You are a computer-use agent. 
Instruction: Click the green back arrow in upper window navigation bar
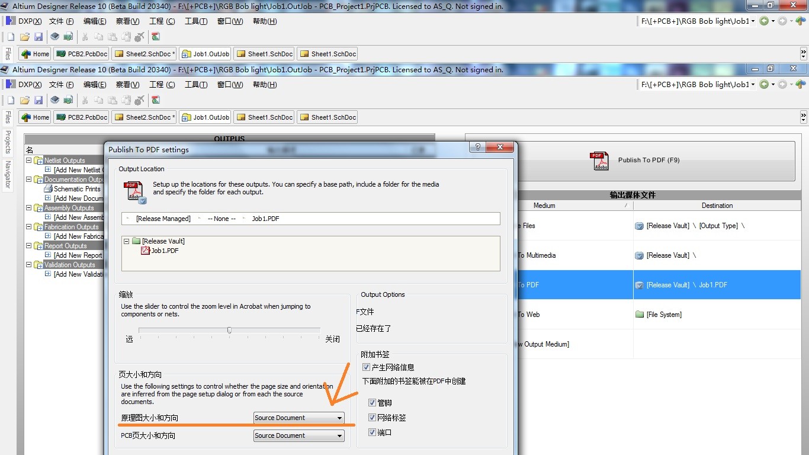[x=764, y=21]
